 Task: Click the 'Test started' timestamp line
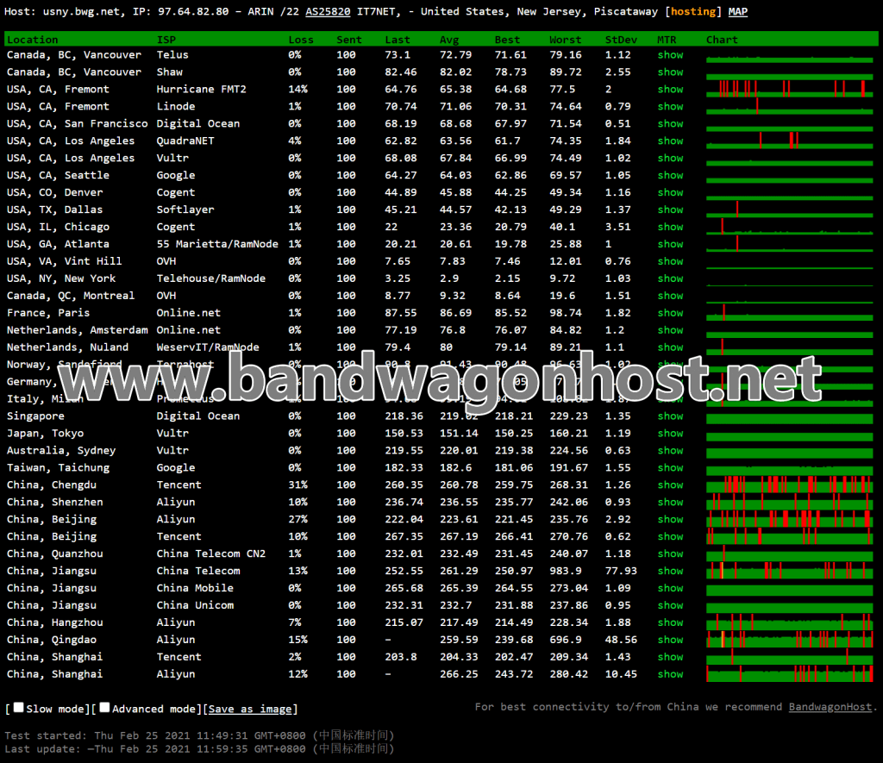[199, 735]
